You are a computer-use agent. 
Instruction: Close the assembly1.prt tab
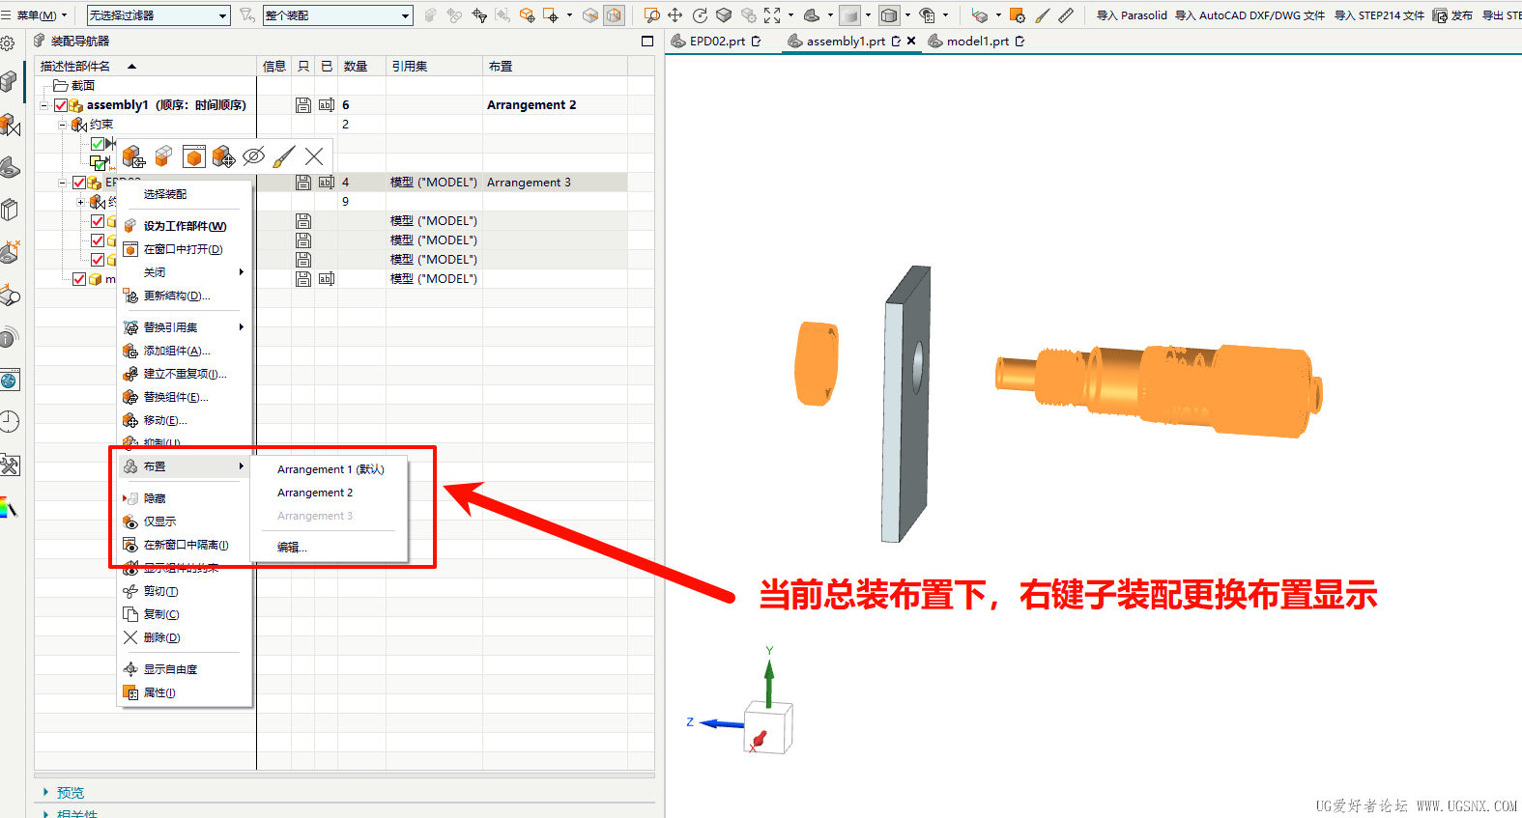point(911,42)
